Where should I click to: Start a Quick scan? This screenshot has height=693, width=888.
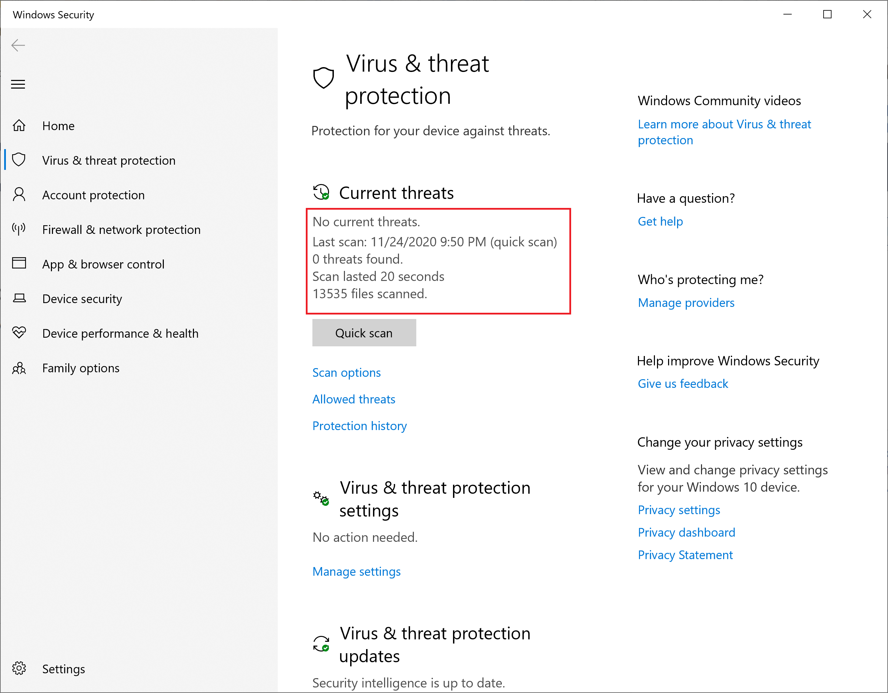[x=364, y=333]
